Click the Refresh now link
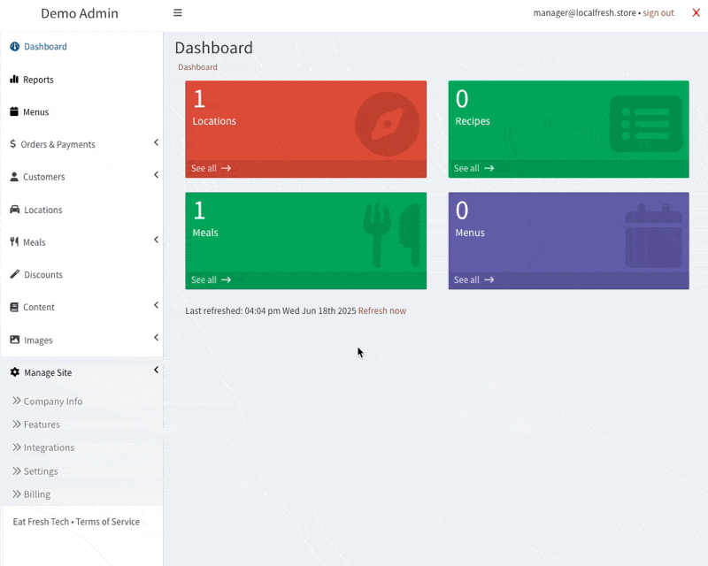This screenshot has height=566, width=708. (382, 310)
